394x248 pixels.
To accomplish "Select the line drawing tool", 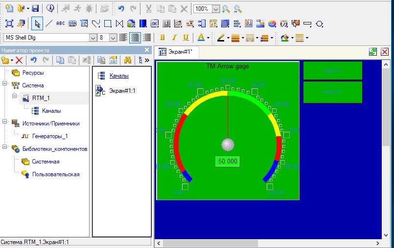I will (x=49, y=23).
